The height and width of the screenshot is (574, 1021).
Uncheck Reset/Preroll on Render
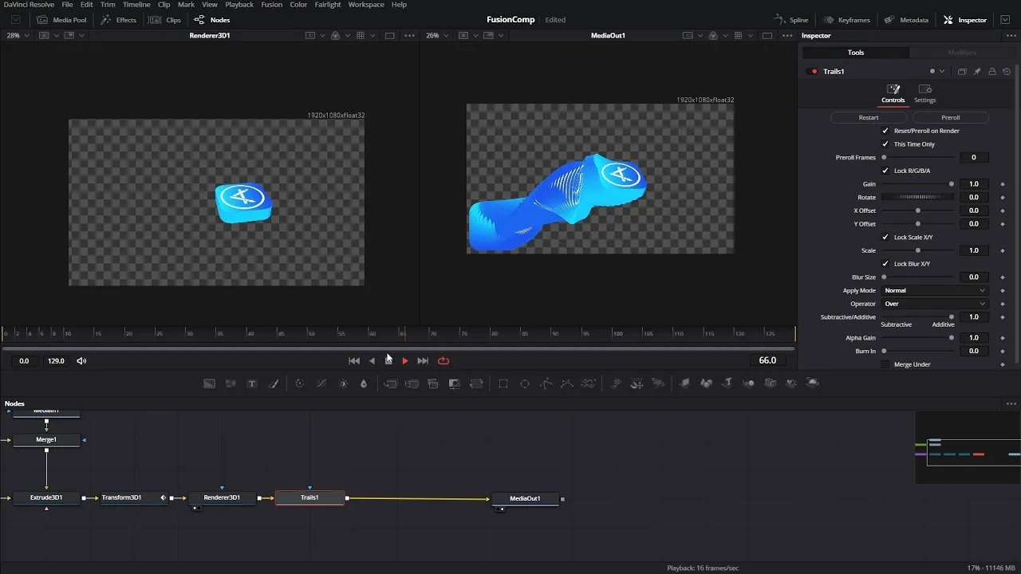[885, 131]
